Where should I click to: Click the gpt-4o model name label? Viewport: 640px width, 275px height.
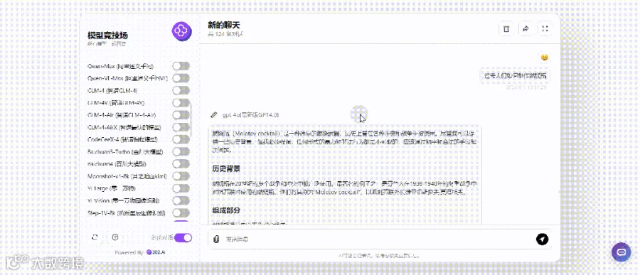point(250,115)
